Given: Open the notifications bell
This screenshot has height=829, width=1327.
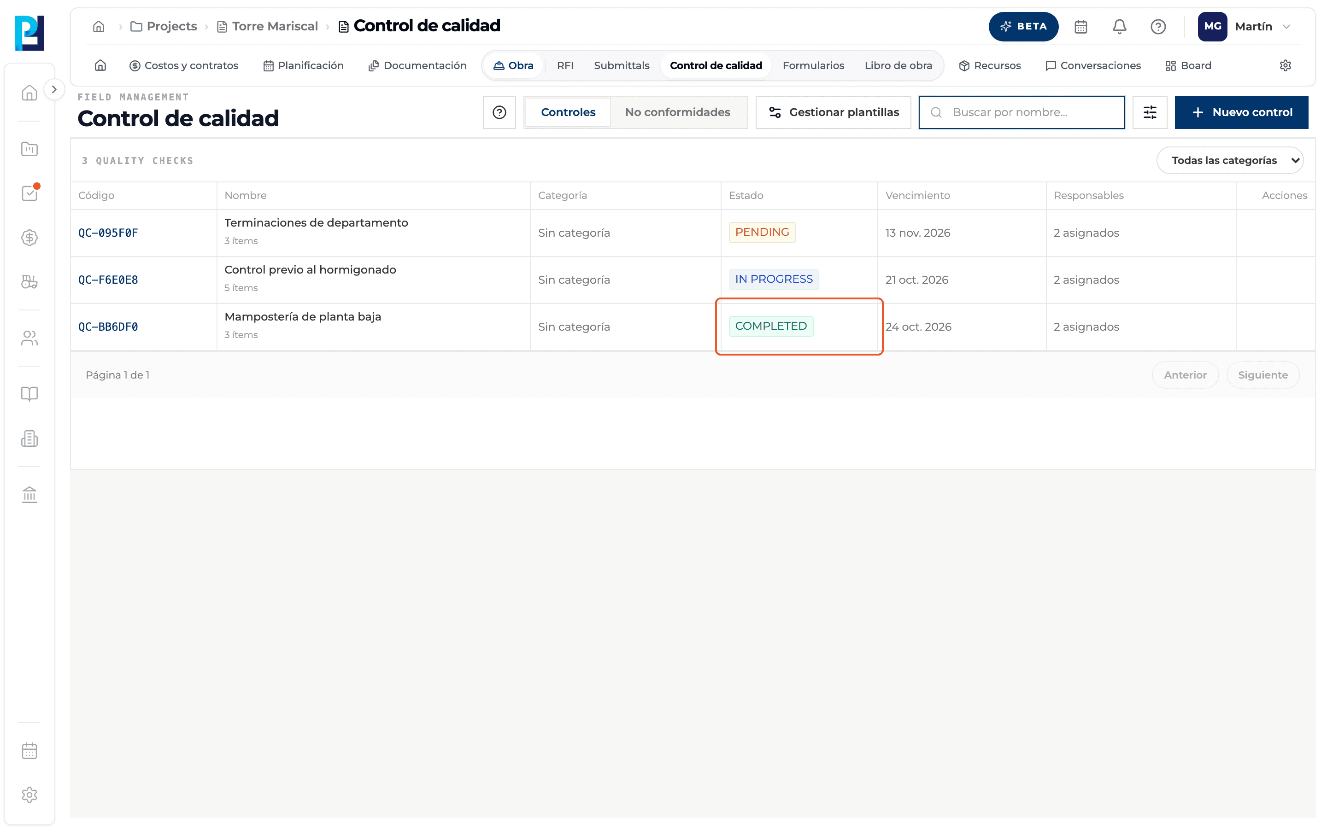Looking at the screenshot, I should 1119,26.
